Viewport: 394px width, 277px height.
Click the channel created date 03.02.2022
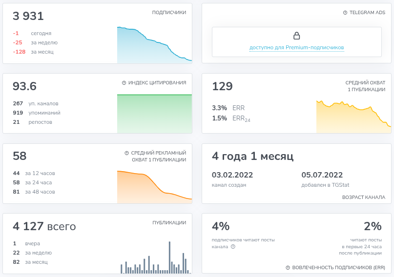[x=232, y=175]
